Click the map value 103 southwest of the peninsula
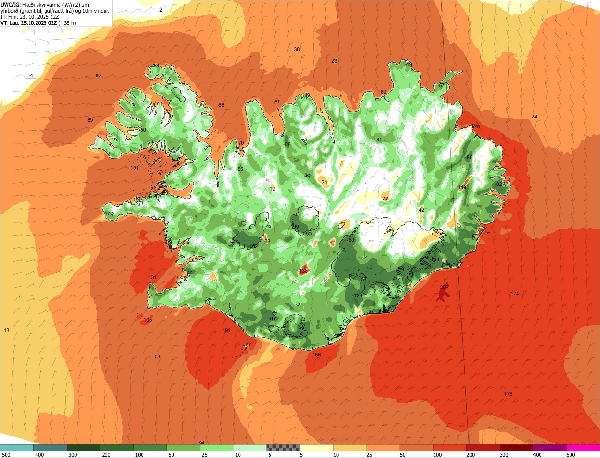Image resolution: width=600 pixels, height=458 pixels. (x=148, y=320)
